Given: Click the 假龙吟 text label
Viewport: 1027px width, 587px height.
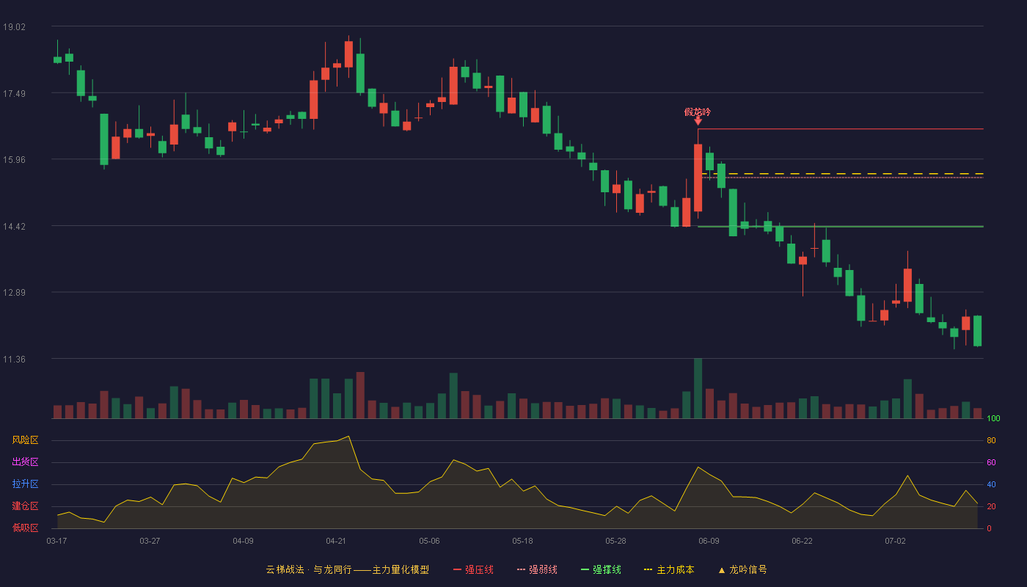Looking at the screenshot, I should 698,112.
